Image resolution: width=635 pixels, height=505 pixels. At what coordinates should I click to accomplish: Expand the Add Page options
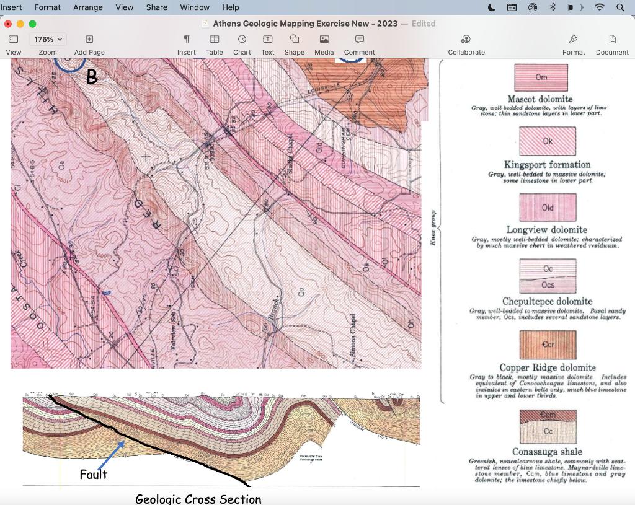(x=89, y=43)
